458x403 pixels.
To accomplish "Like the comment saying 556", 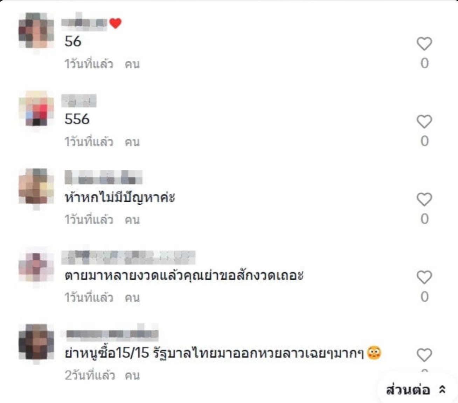I will point(424,122).
